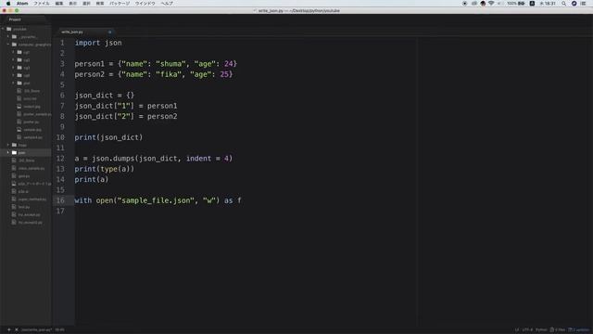Viewport: 593px width, 334px height.
Task: Open the 編集 menu
Action: click(x=59, y=4)
